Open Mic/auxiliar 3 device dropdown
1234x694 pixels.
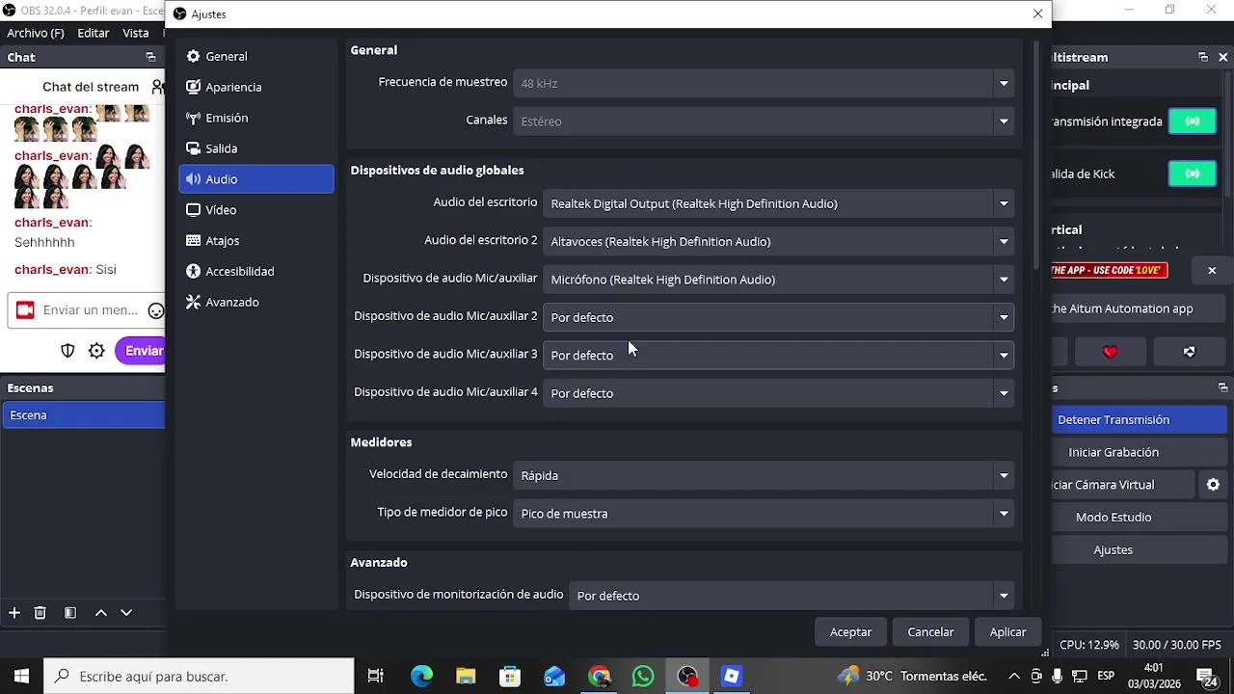(x=778, y=355)
